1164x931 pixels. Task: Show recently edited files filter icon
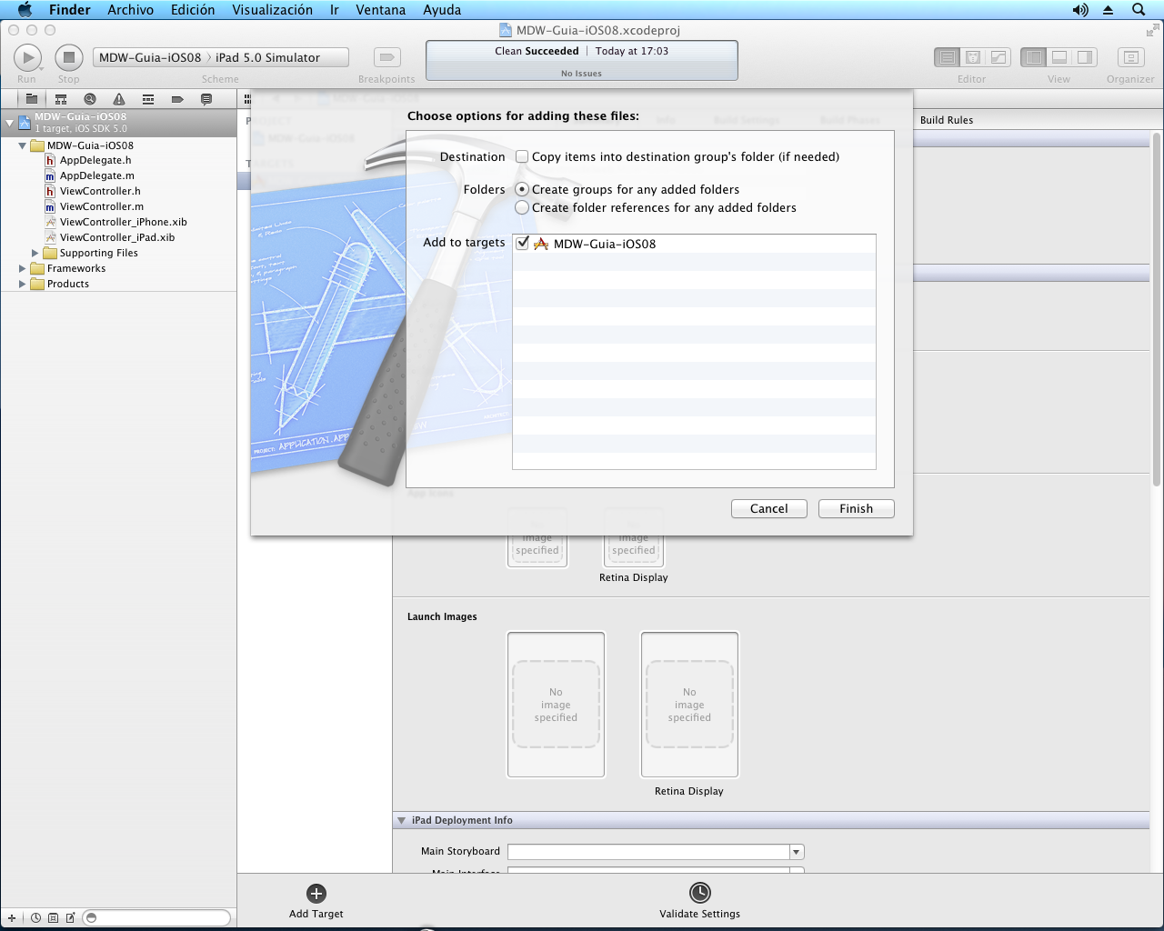(36, 918)
